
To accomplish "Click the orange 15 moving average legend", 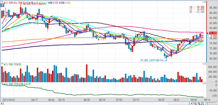I will click(36, 3).
